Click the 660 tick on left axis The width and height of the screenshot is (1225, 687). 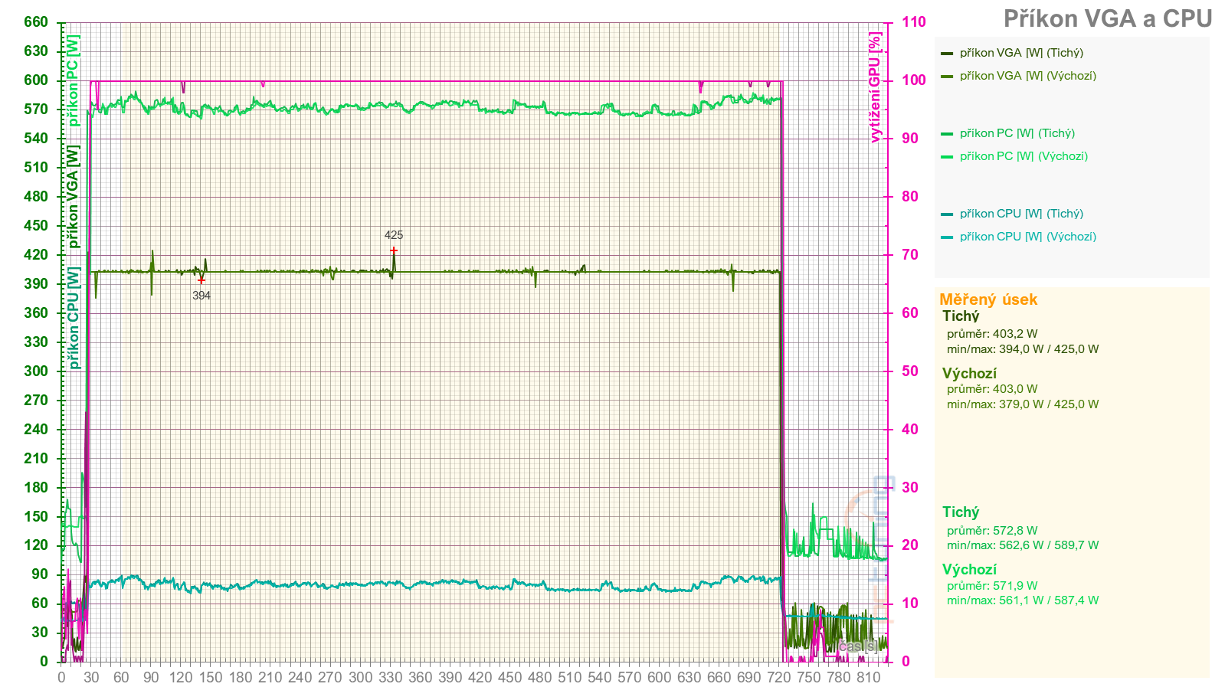(x=36, y=22)
